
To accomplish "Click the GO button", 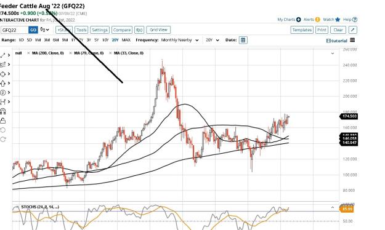I will [x=33, y=30].
